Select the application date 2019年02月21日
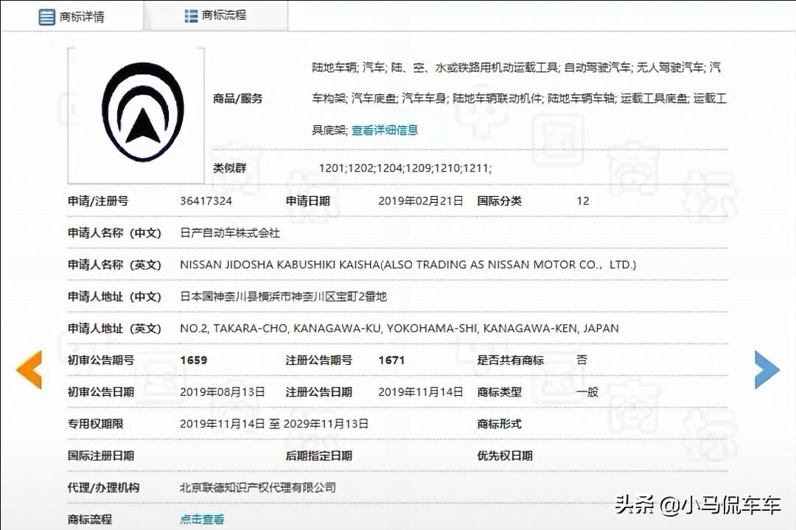The width and height of the screenshot is (796, 530). point(421,201)
